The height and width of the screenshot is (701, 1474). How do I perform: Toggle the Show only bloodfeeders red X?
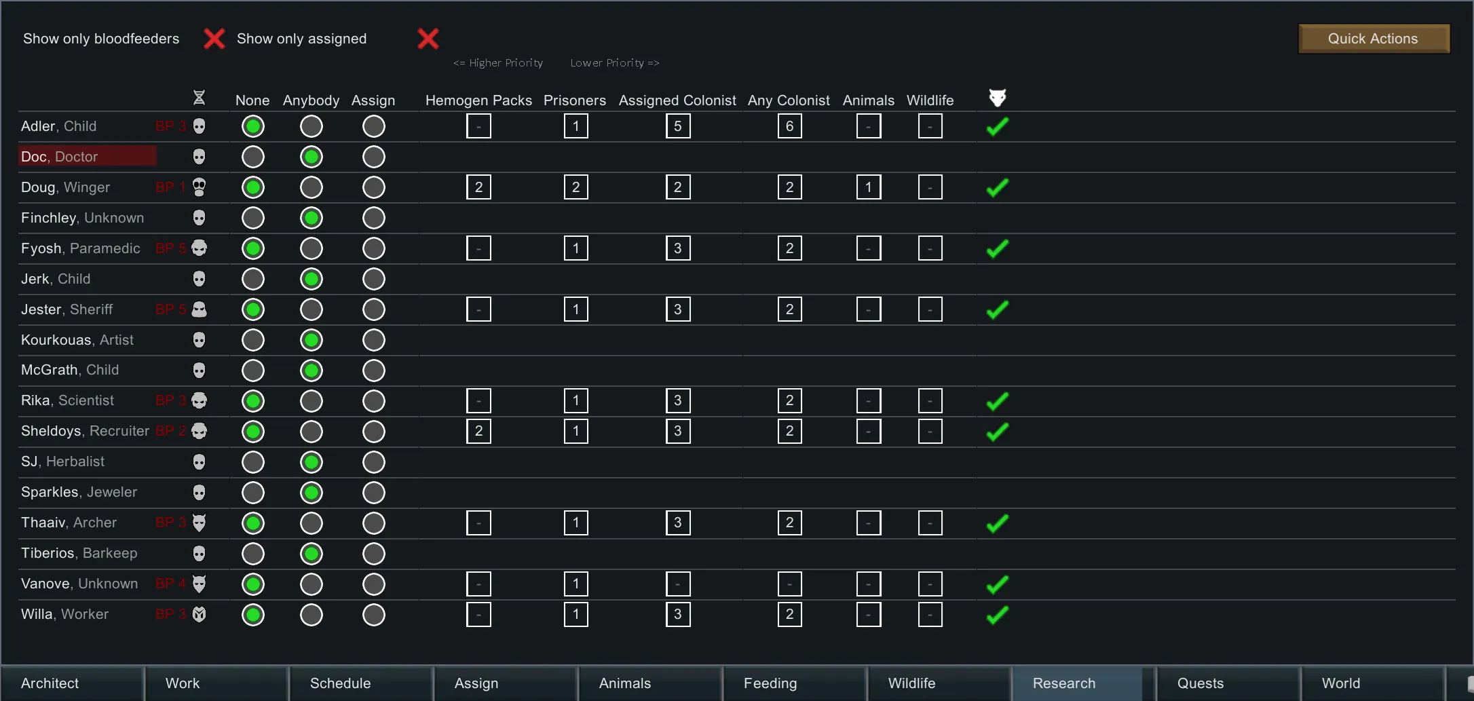coord(214,39)
